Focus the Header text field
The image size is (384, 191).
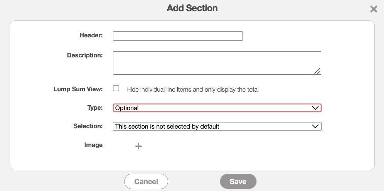click(x=178, y=36)
